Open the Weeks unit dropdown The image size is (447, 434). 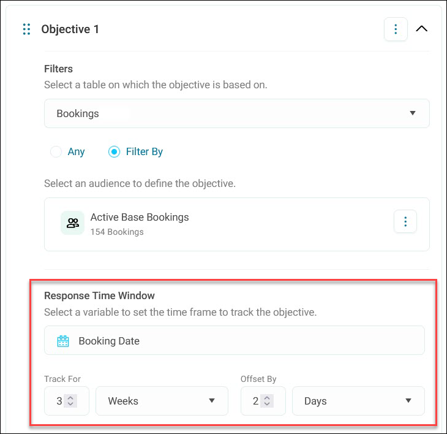pyautogui.click(x=162, y=401)
